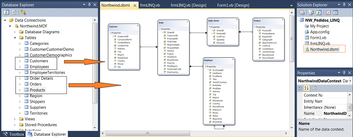353x137 pixels.
Task: Open Solution Explorer window options dropdown
Action: click(338, 4)
